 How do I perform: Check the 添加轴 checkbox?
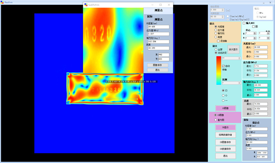click(217, 41)
